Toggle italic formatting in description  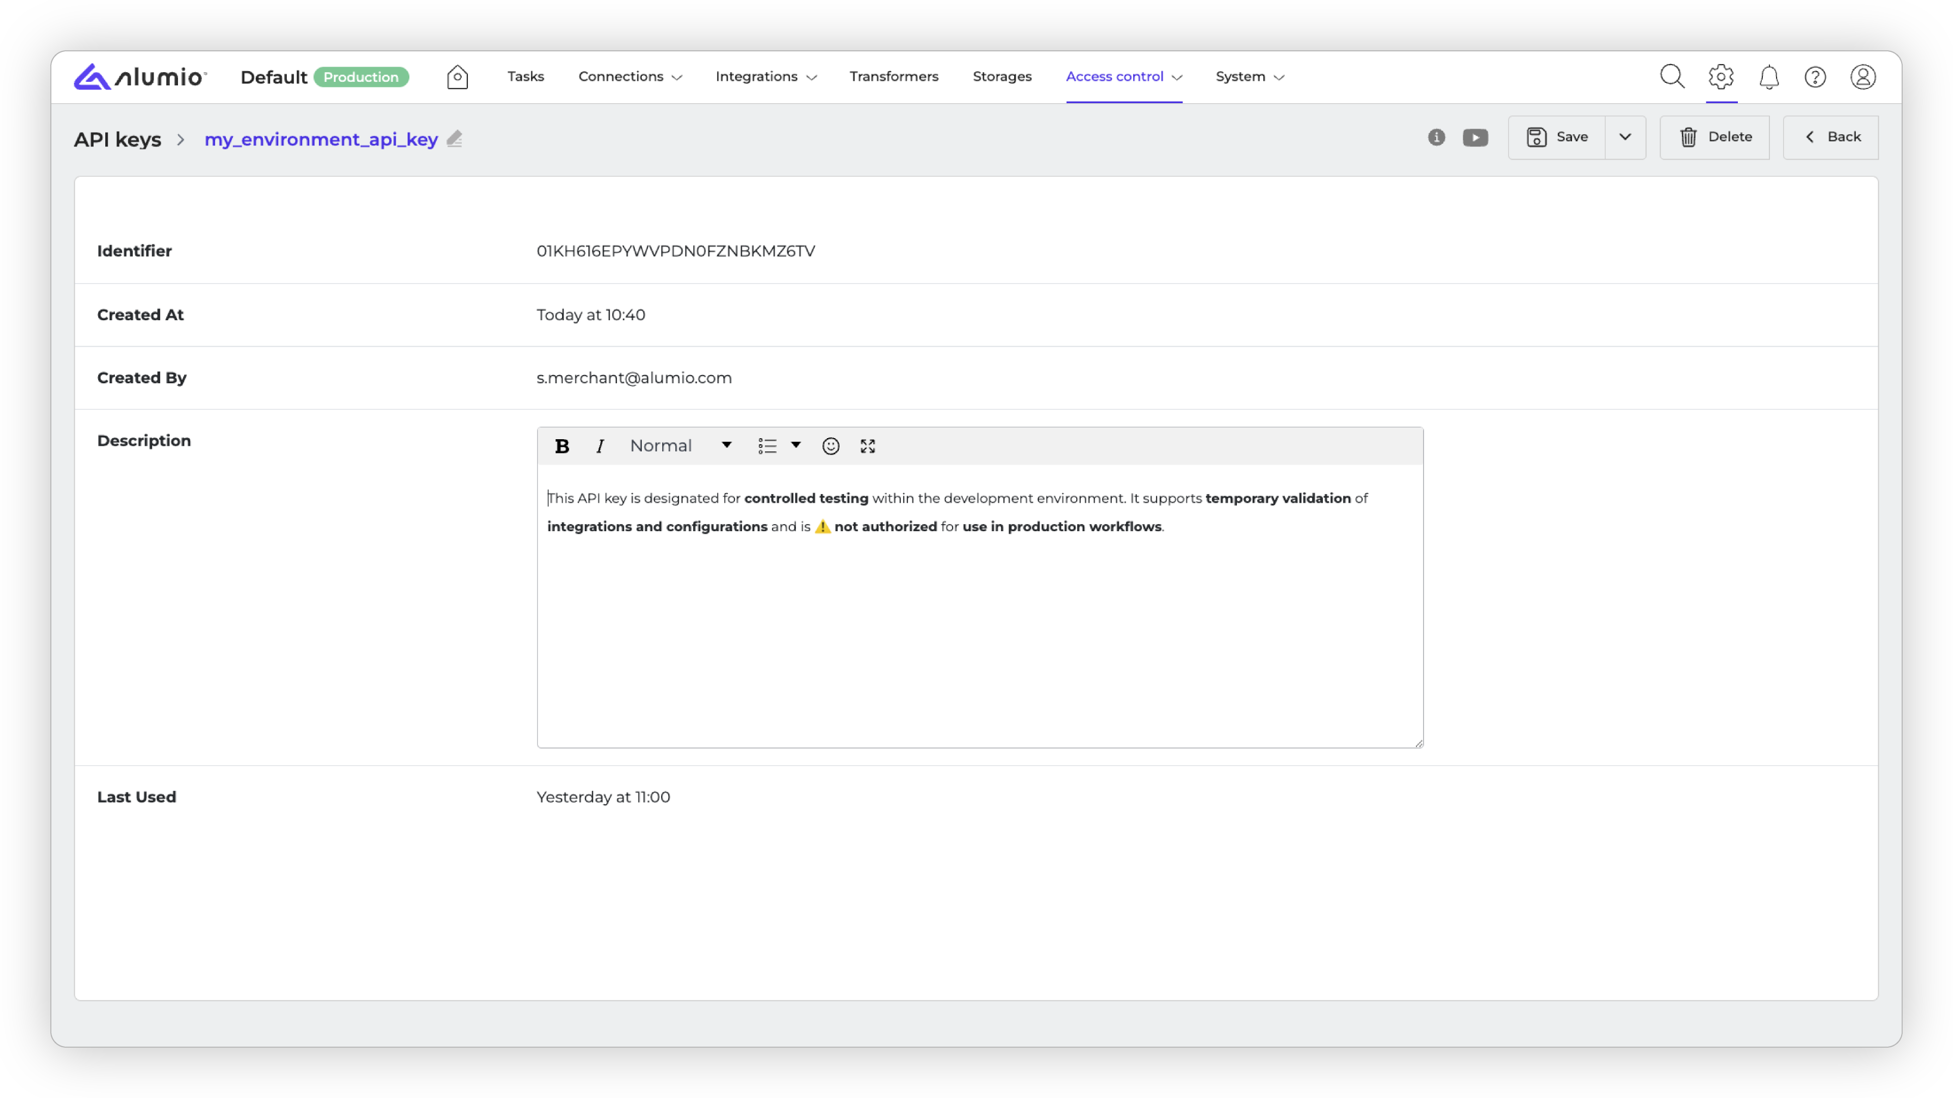[x=600, y=446]
